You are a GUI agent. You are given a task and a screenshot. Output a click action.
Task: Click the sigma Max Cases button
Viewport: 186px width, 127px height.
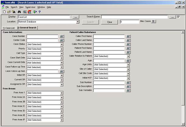pyautogui.click(x=153, y=22)
